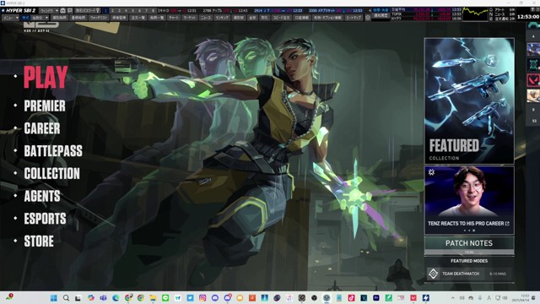Click the index mini chart thumbnail

[x=476, y=14]
